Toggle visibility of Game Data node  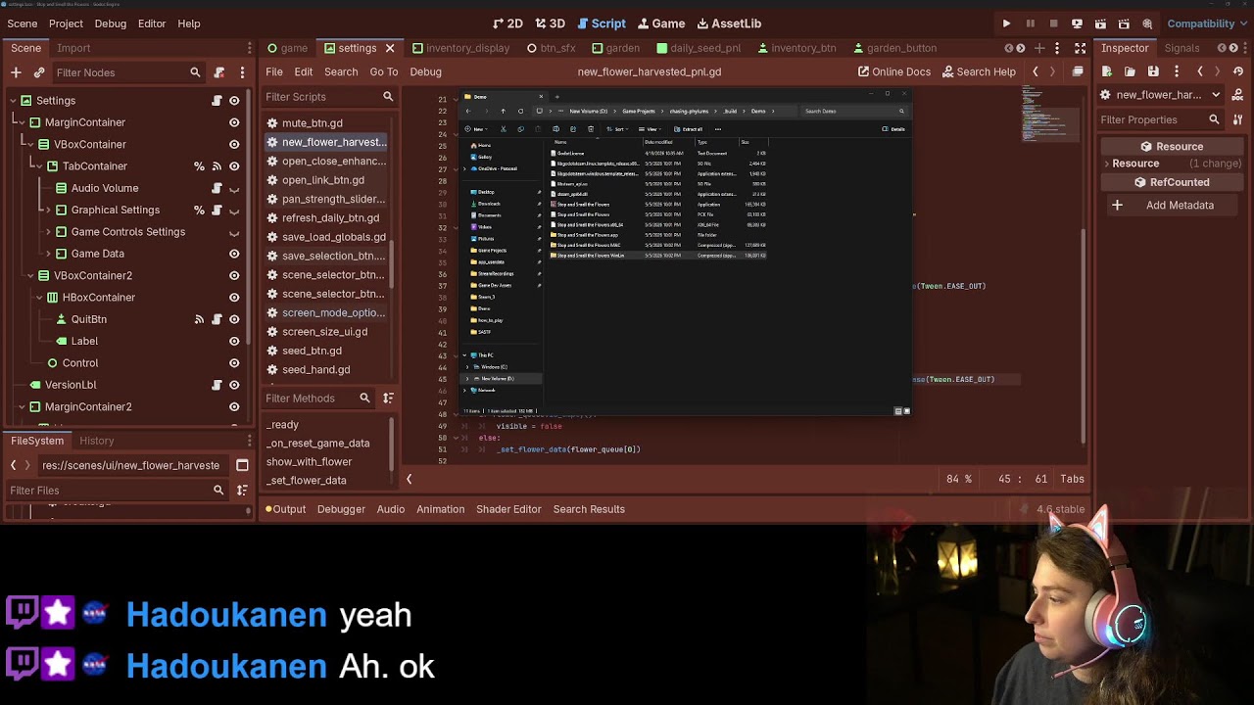[234, 254]
